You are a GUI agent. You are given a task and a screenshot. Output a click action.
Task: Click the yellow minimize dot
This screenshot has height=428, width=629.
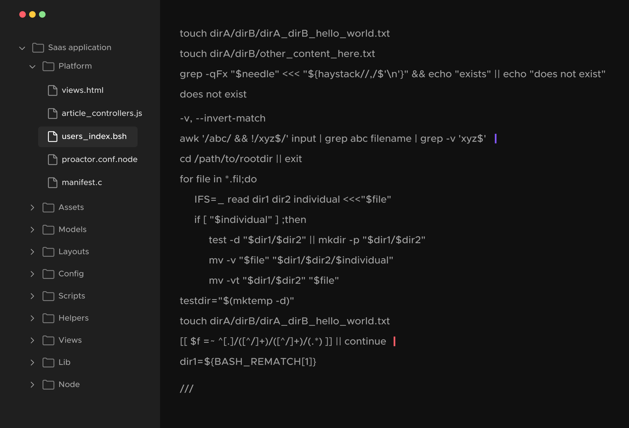tap(32, 14)
